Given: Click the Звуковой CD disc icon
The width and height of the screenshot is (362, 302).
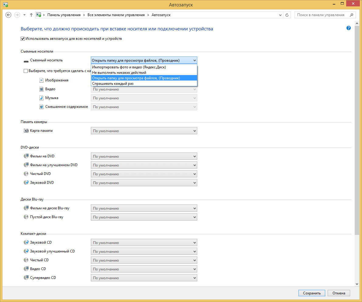Looking at the screenshot, I should 26,242.
